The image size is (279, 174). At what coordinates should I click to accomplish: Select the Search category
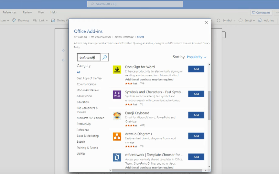point(81,142)
